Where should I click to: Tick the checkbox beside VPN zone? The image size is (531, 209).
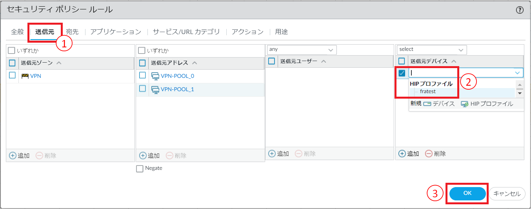13,76
